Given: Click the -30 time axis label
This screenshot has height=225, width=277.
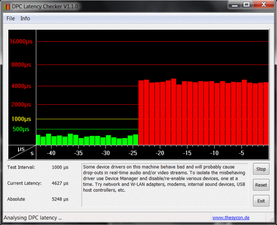Looking at the screenshot, I should tap(105, 153).
